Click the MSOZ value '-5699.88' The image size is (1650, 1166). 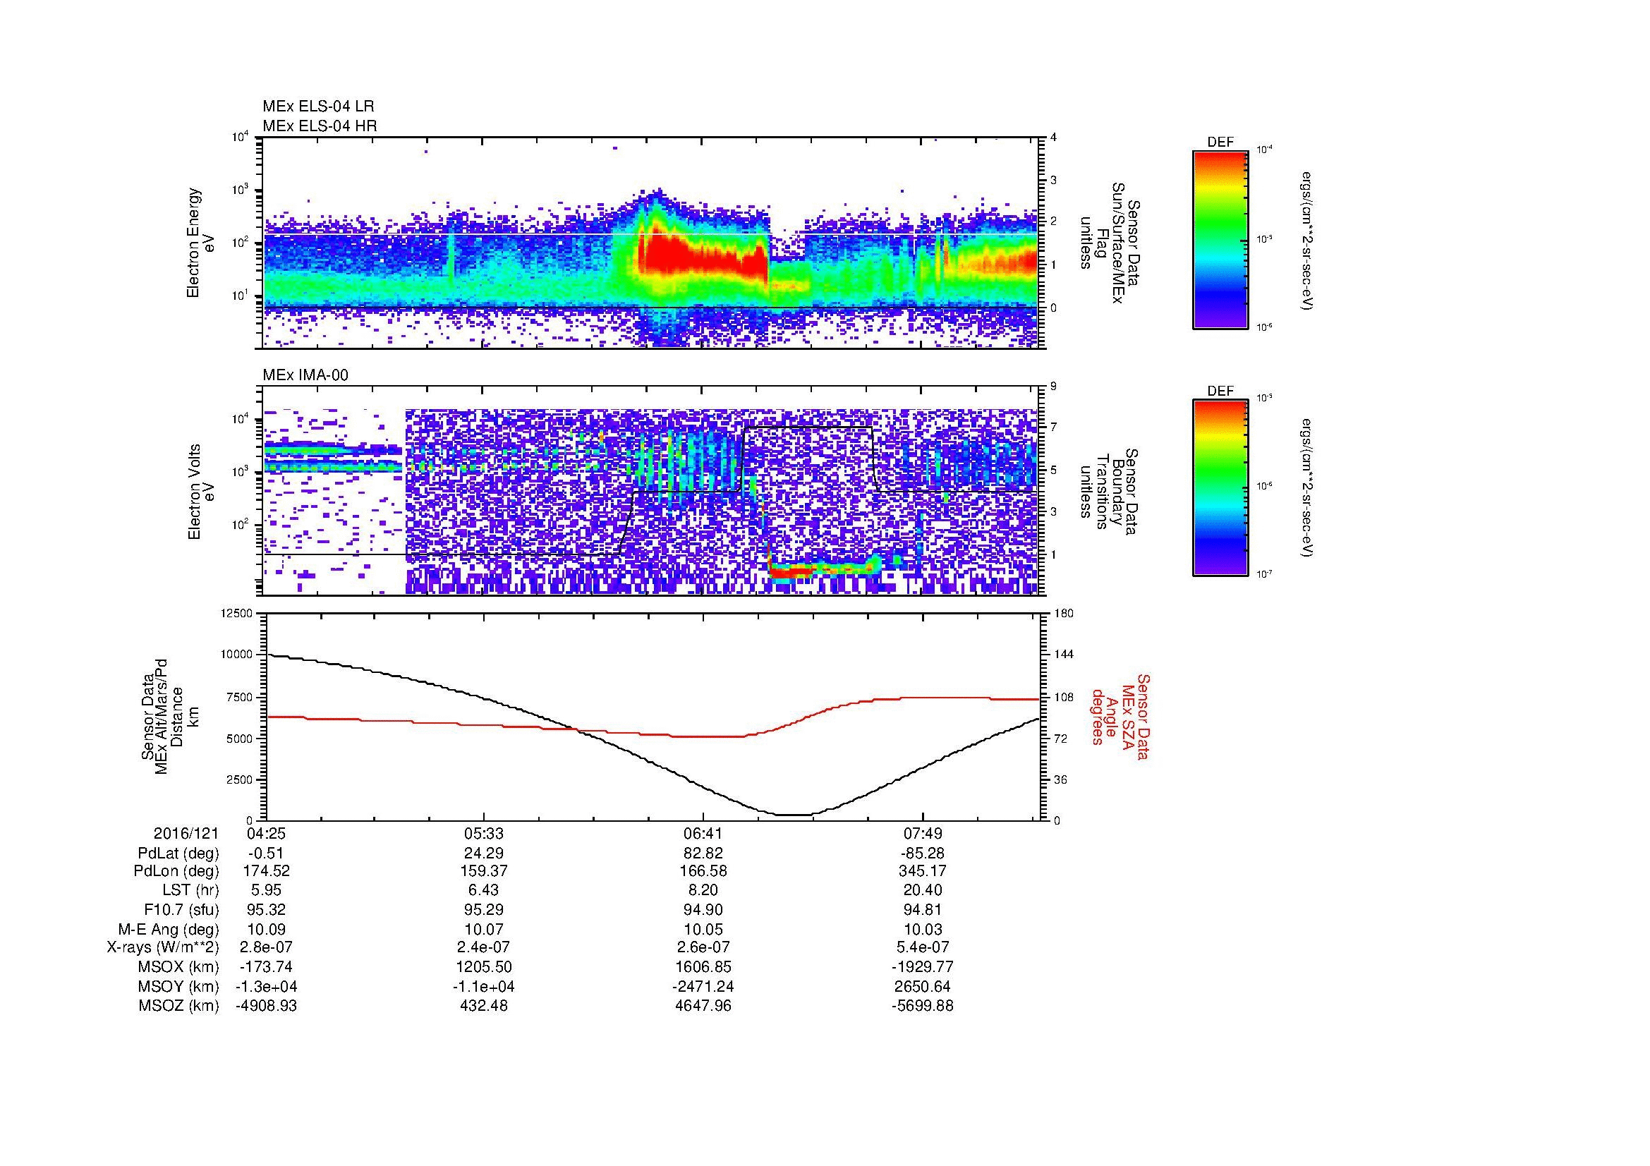923,1006
